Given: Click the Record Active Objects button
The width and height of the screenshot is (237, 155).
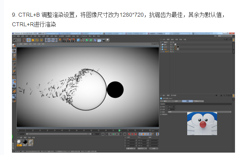Looking at the screenshot, I should 129,134.
